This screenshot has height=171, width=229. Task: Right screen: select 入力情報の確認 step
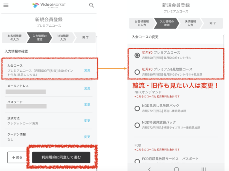coord(167,23)
